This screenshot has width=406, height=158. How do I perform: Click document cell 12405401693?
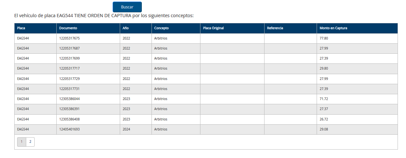(x=69, y=129)
